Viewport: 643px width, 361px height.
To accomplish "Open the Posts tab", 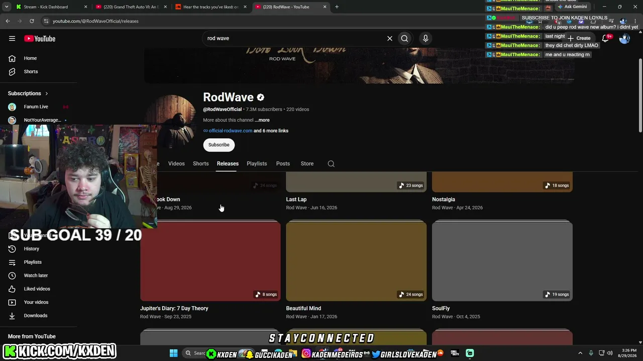I will pyautogui.click(x=283, y=163).
